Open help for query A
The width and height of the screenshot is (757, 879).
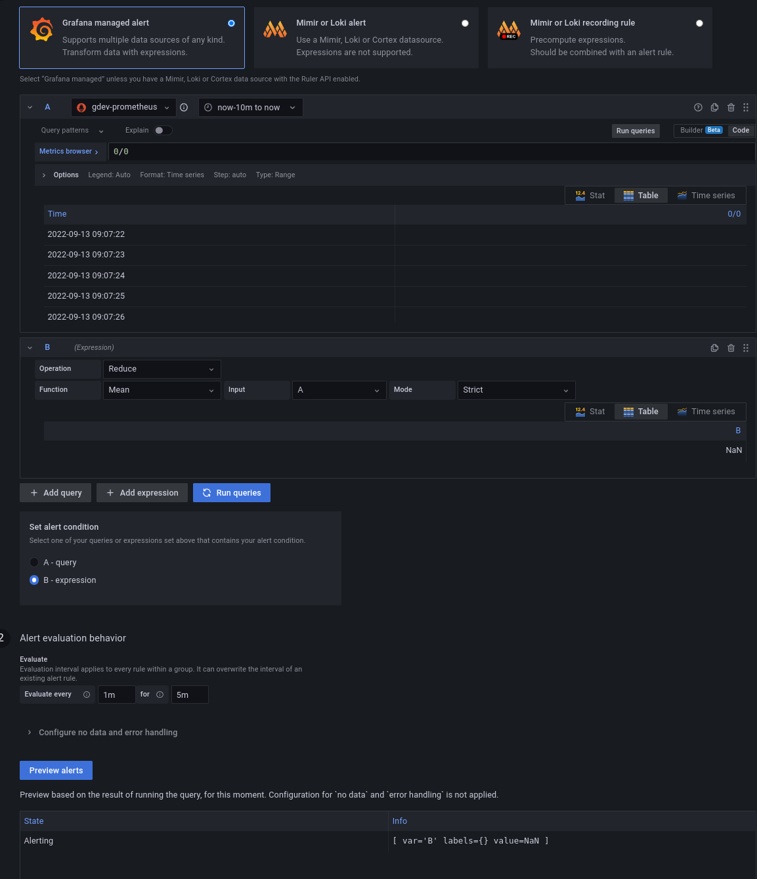(698, 107)
